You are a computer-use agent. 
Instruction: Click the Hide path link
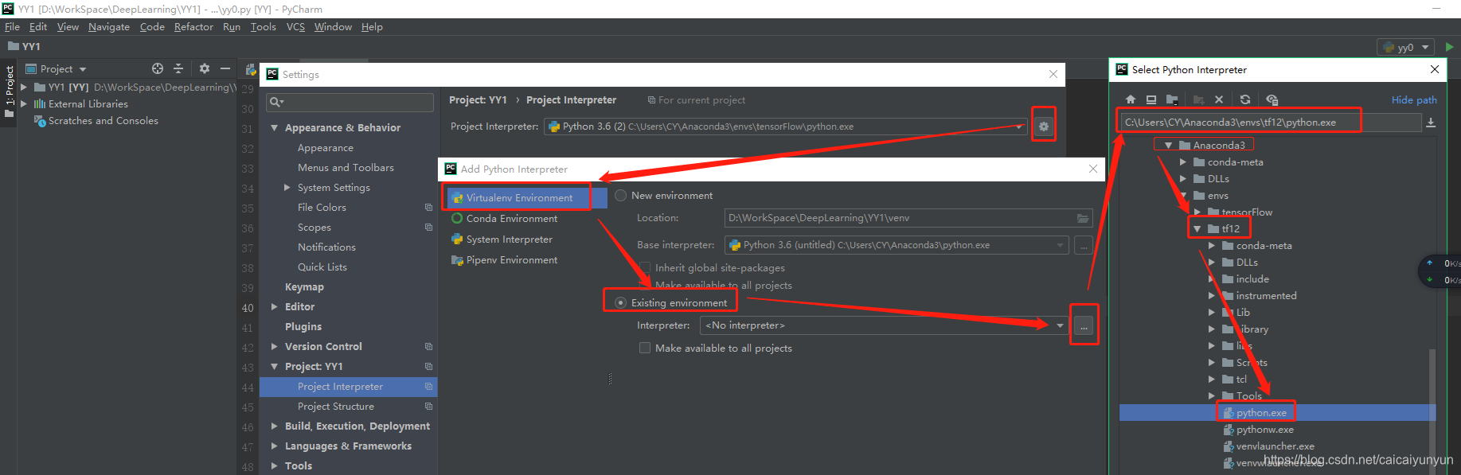pyautogui.click(x=1414, y=99)
